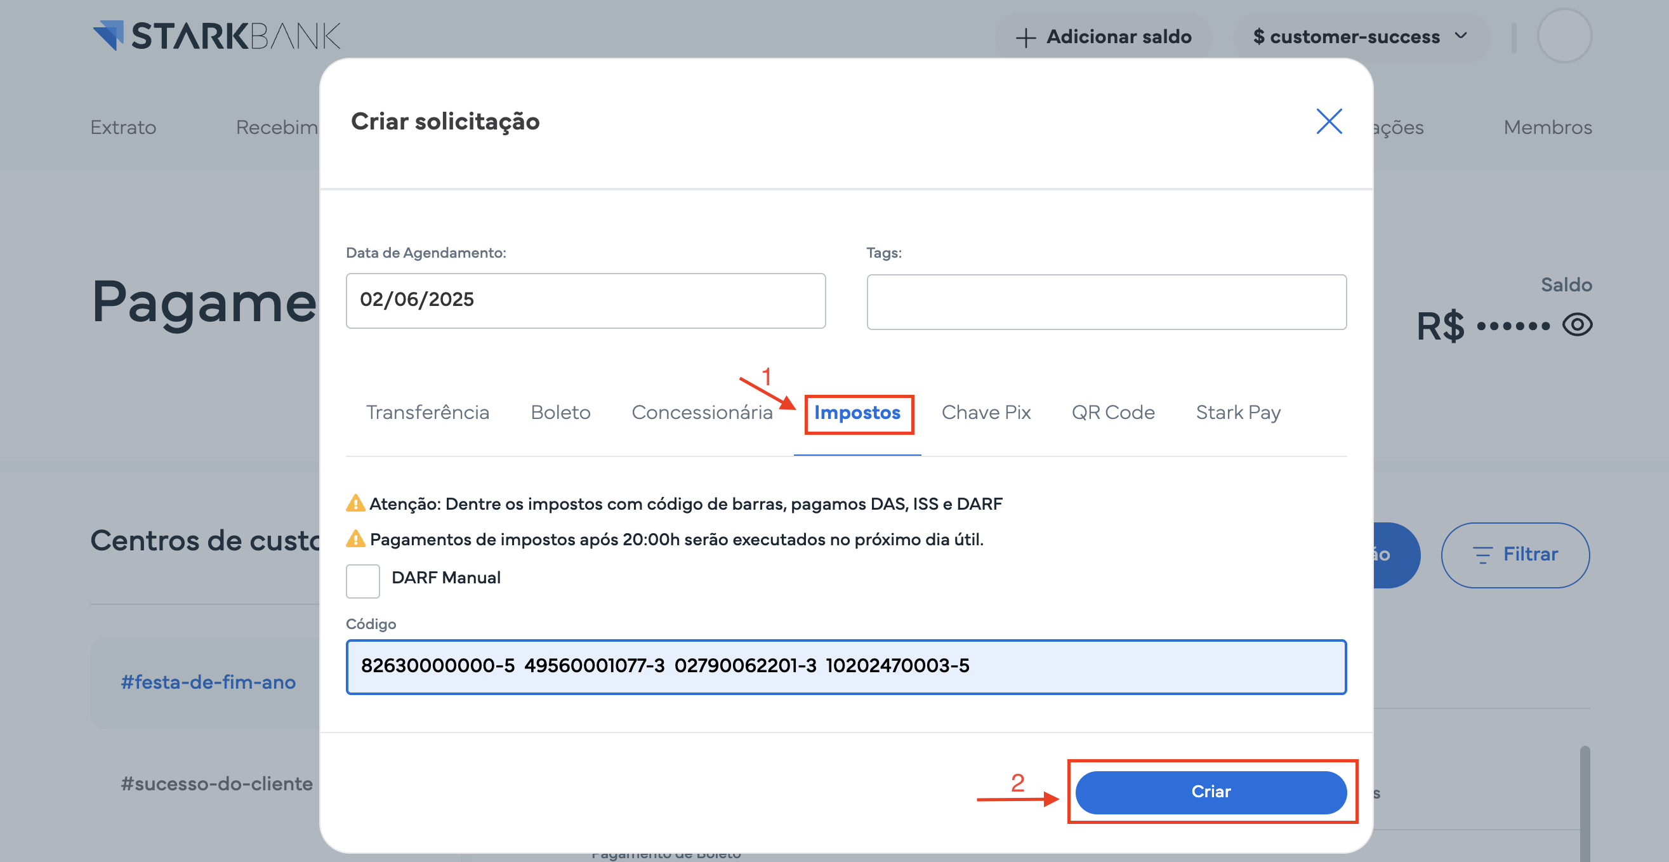Select the Impostos tab
Viewport: 1669px width, 862px height.
pos(857,413)
